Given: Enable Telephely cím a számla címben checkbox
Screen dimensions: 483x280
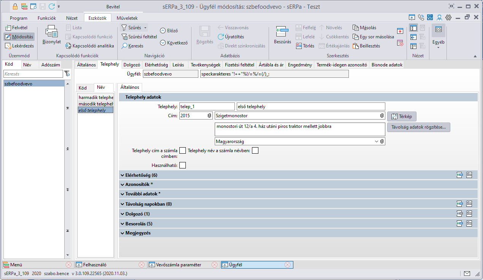Looking at the screenshot, I should [x=183, y=151].
